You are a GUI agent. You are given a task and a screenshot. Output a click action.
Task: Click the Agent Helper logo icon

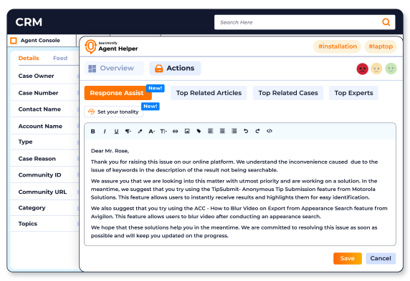pos(90,46)
